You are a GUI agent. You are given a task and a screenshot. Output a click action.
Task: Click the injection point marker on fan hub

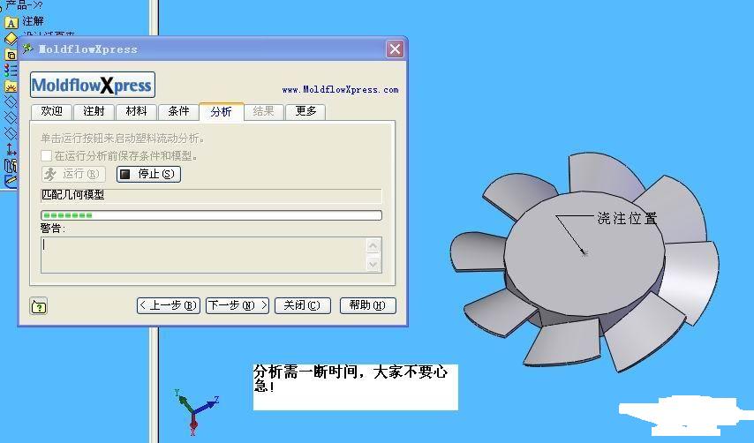[x=584, y=252]
